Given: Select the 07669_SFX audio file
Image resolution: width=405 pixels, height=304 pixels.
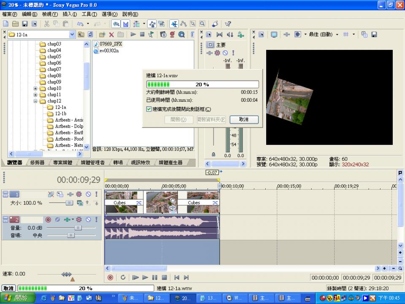Looking at the screenshot, I should (111, 44).
